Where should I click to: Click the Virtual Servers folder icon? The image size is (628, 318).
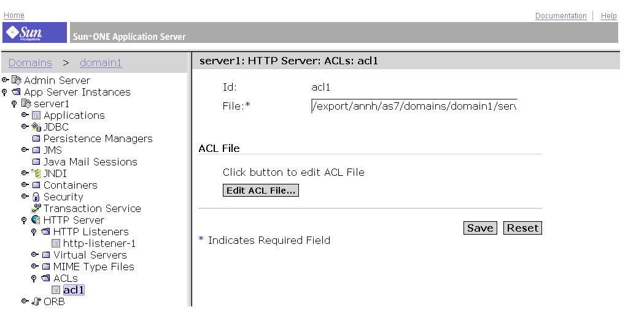pyautogui.click(x=46, y=255)
